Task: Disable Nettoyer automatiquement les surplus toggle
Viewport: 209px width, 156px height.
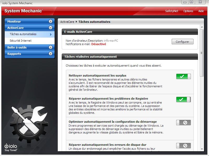Action: [184, 76]
